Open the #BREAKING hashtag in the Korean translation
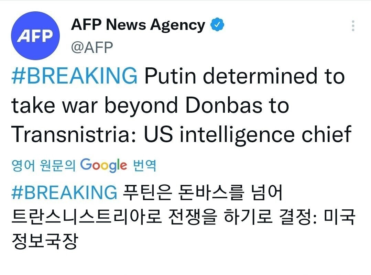The image size is (371, 275). coord(64,192)
